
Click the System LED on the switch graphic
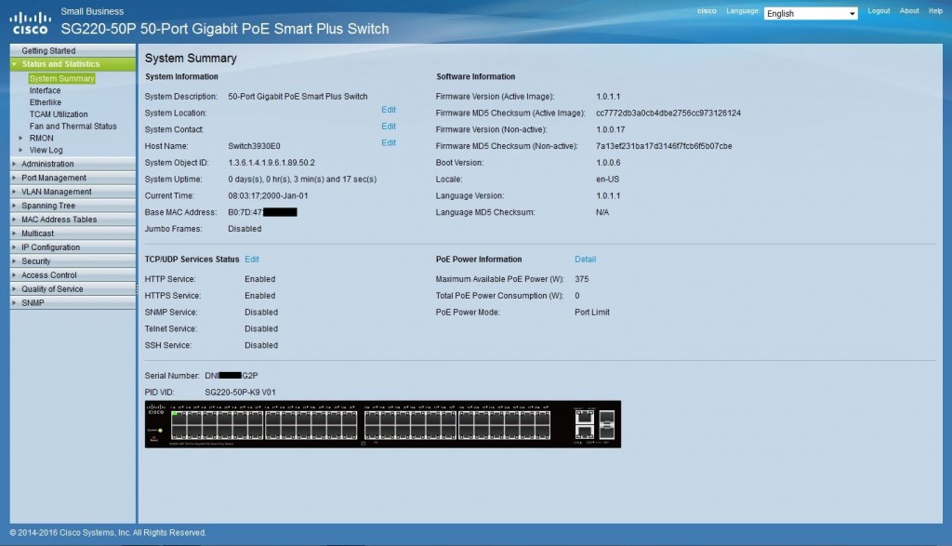(160, 430)
